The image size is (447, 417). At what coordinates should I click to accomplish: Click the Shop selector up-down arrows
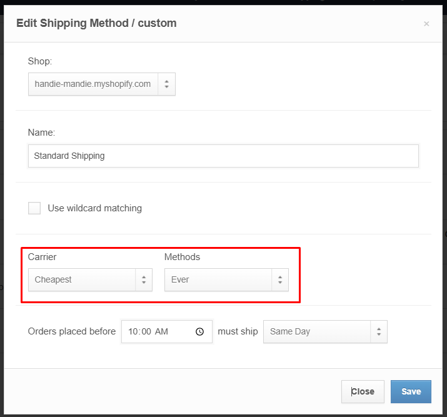167,84
